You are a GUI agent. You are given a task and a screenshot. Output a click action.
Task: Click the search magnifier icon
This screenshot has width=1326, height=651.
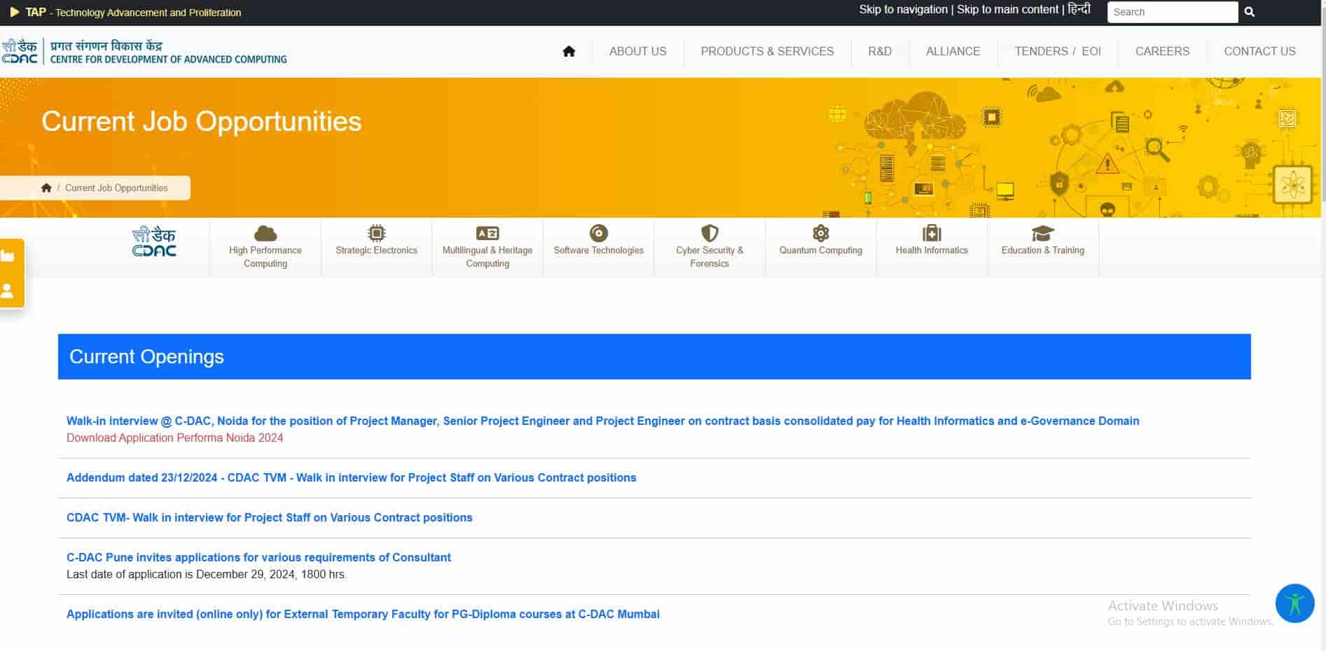click(1249, 12)
